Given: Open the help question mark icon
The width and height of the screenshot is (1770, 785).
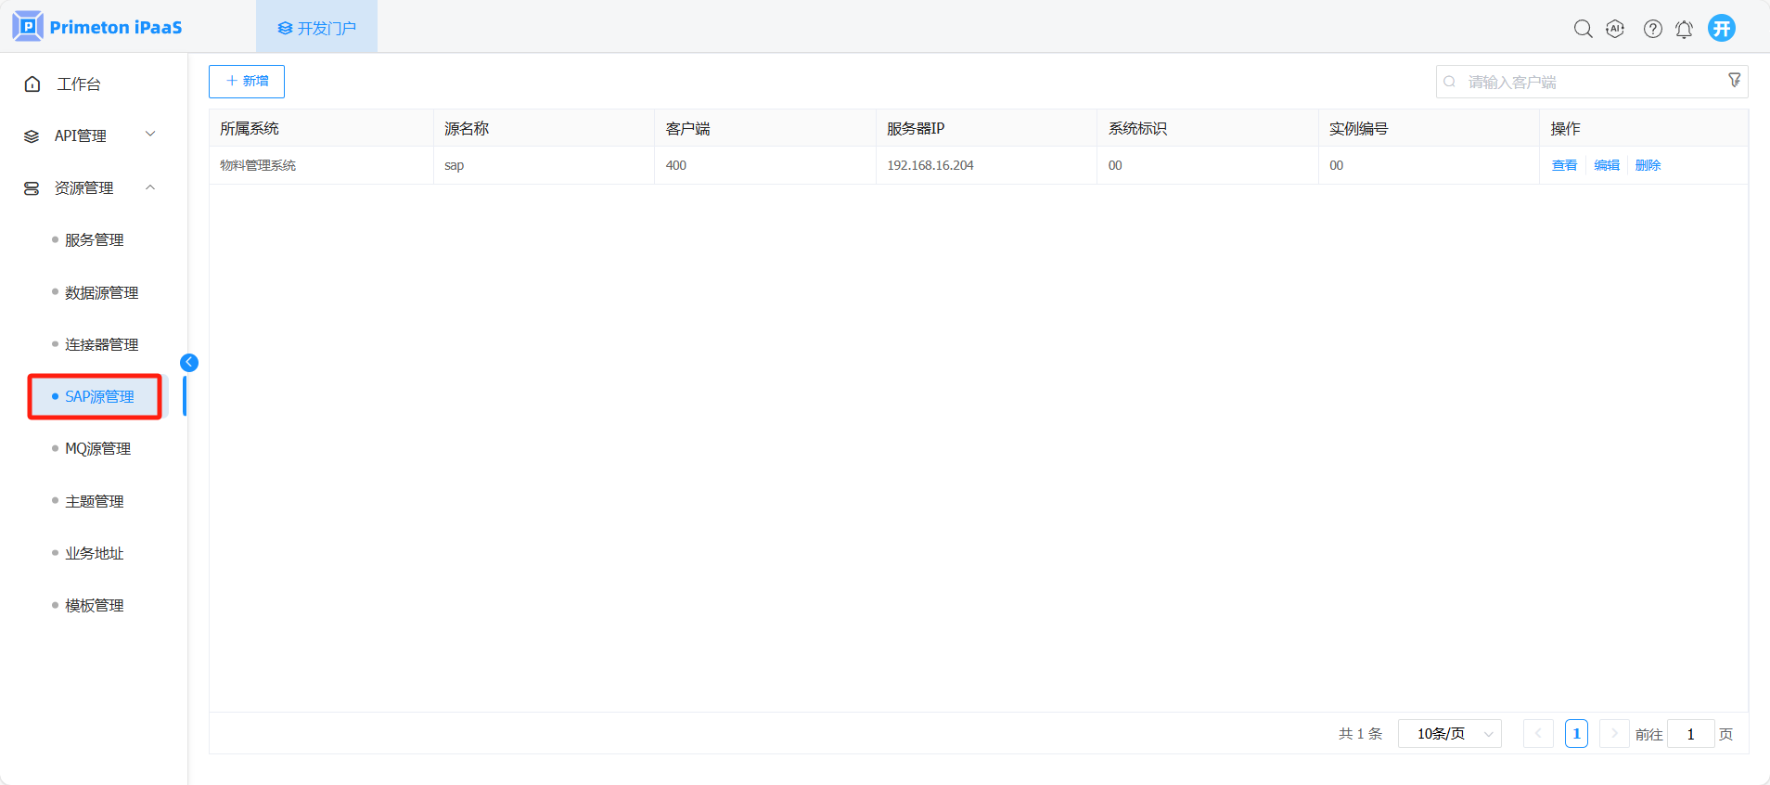Looking at the screenshot, I should click(1652, 29).
